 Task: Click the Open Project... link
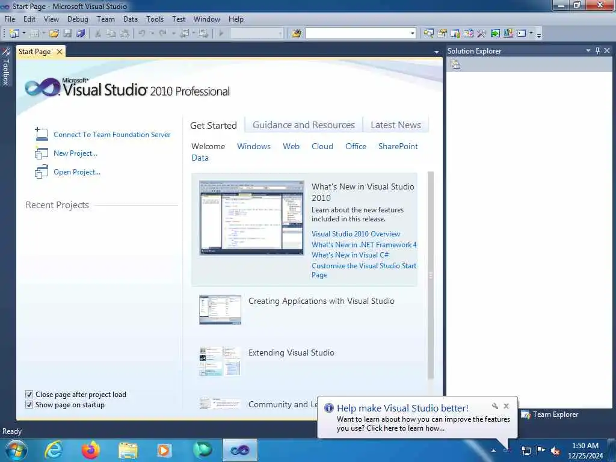(x=77, y=171)
